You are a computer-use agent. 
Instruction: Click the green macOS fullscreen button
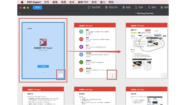tap(28, 8)
